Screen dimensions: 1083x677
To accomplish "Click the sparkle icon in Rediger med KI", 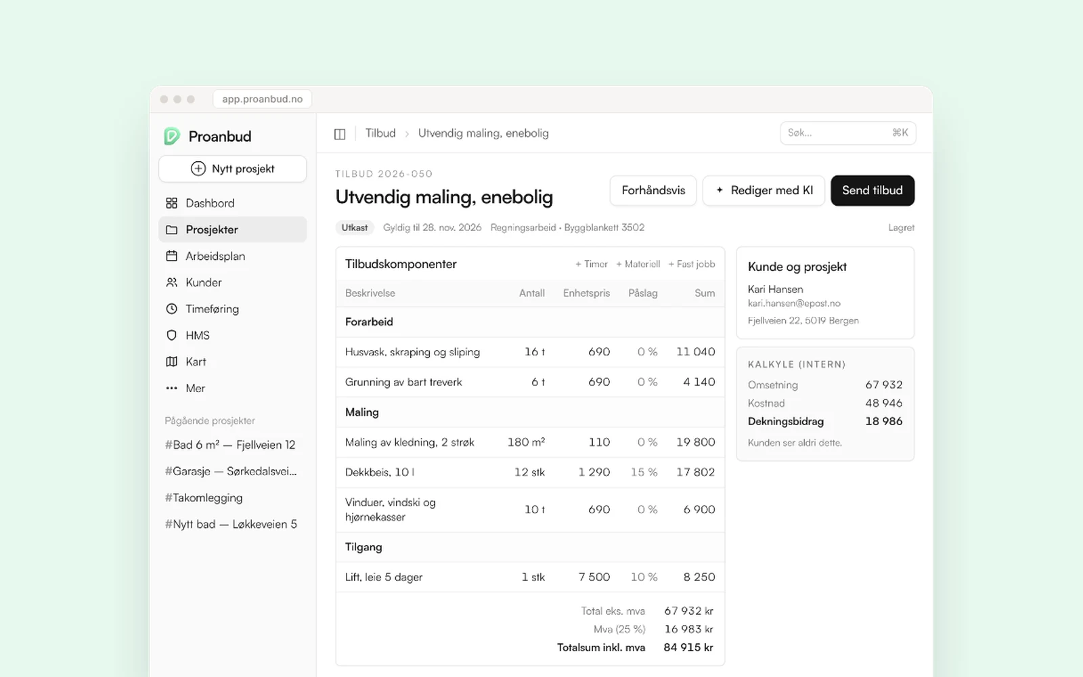I will (x=720, y=190).
